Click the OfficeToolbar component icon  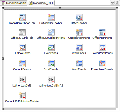coord(79,17)
